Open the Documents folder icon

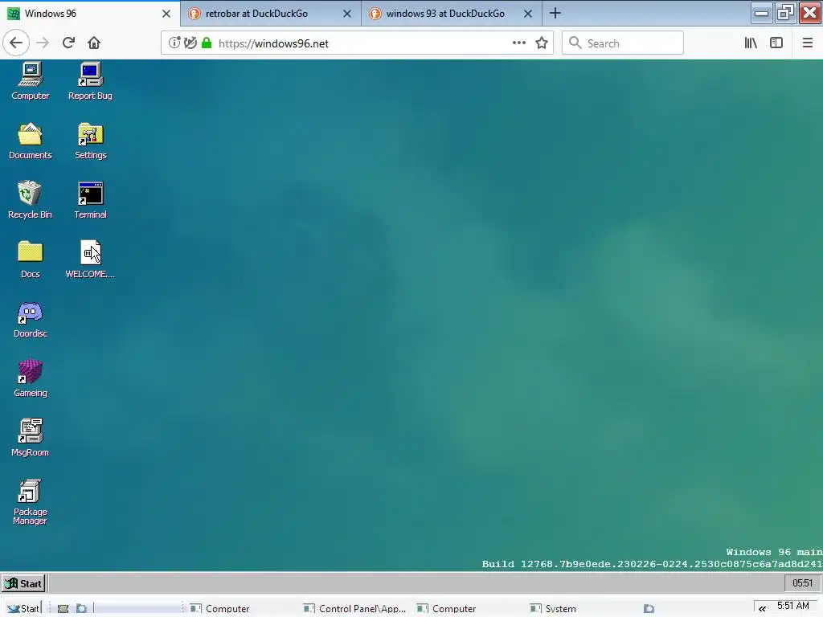[31, 141]
